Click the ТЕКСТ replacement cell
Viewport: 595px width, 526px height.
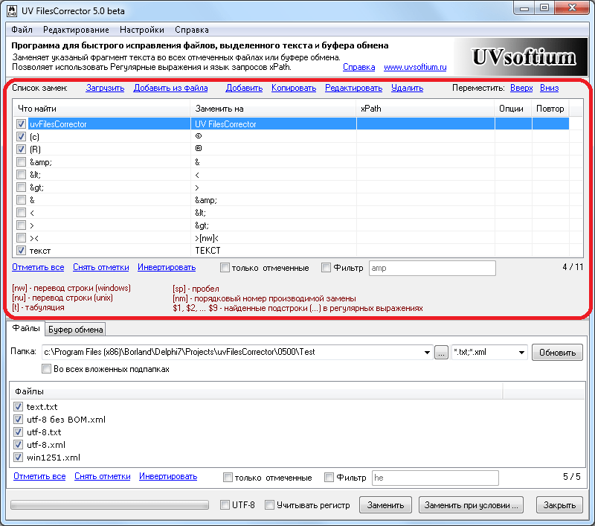273,251
